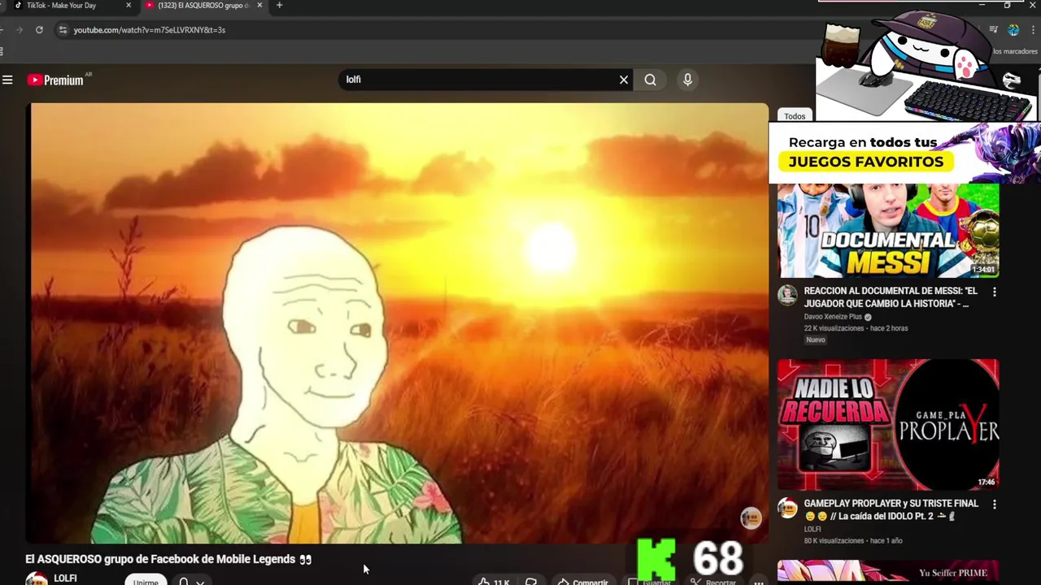The image size is (1041, 585).
Task: Click the Compartir share button
Action: pos(582,582)
